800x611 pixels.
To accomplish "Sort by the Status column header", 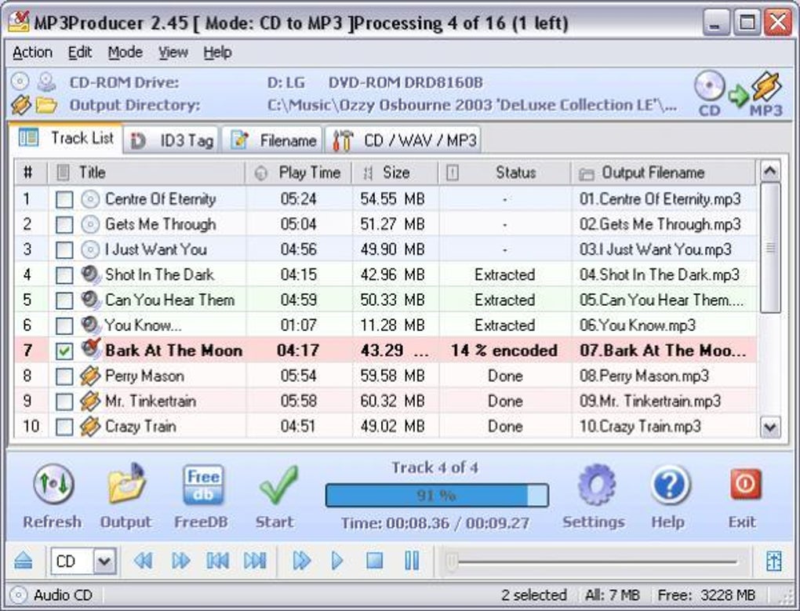I will [505, 173].
